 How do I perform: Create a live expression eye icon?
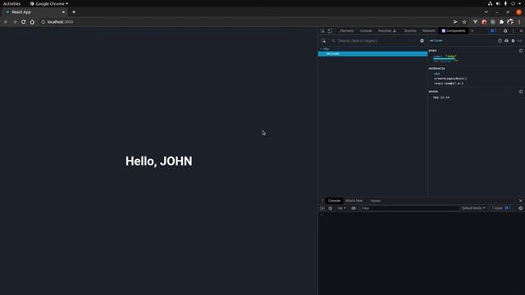[x=354, y=208]
